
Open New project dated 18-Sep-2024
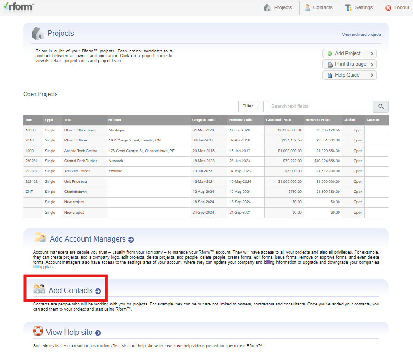74,202
